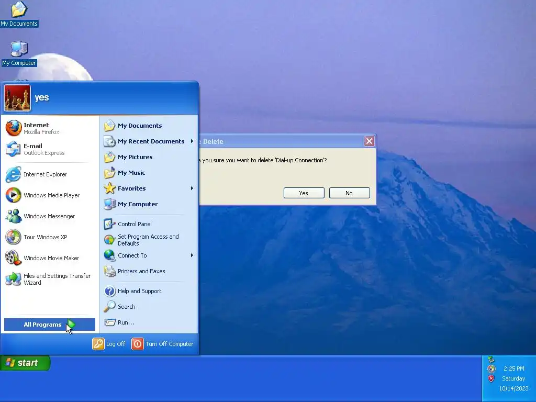Click the Connect To globe icon
Viewport: 536px width, 402px height.
109,255
